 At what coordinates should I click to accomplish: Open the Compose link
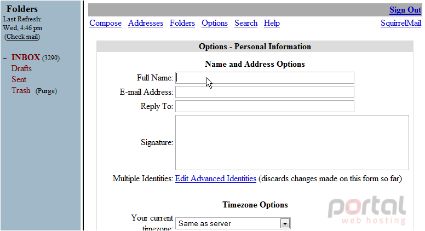[106, 24]
